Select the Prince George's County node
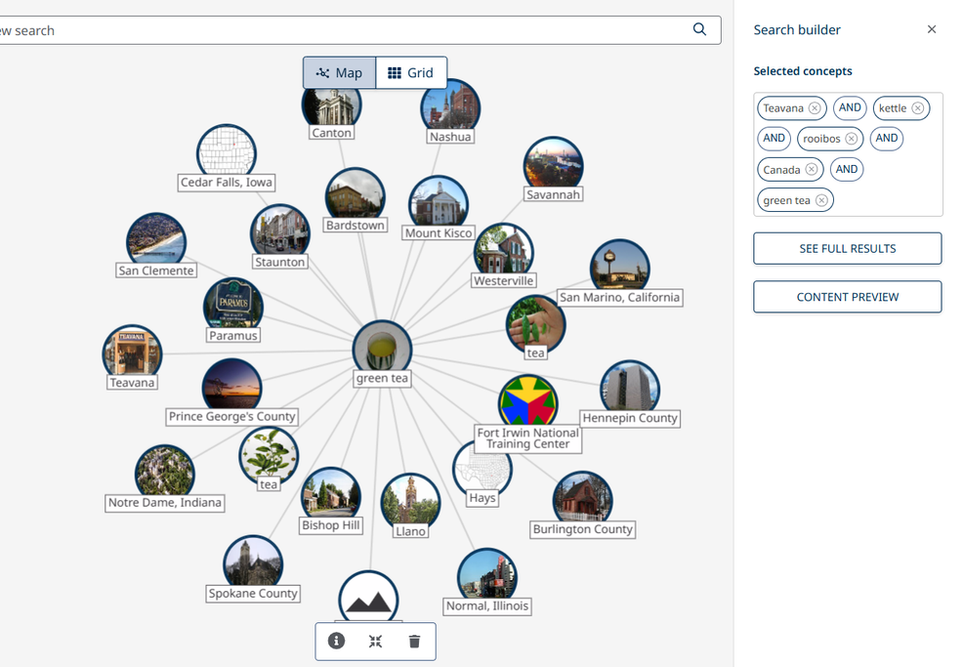The image size is (963, 667). click(x=232, y=388)
